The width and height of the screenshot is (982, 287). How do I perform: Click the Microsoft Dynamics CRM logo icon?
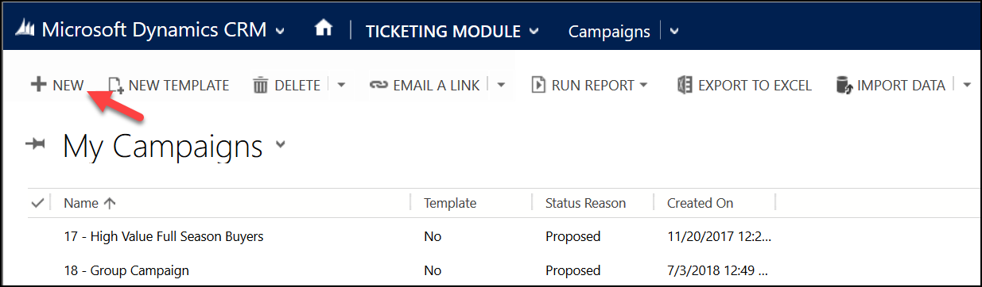pyautogui.click(x=25, y=31)
